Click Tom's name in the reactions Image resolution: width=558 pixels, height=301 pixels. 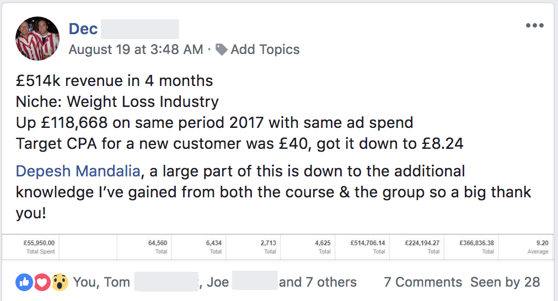(117, 282)
